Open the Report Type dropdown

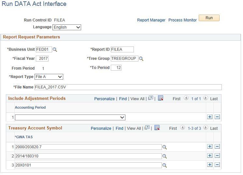[49, 77]
